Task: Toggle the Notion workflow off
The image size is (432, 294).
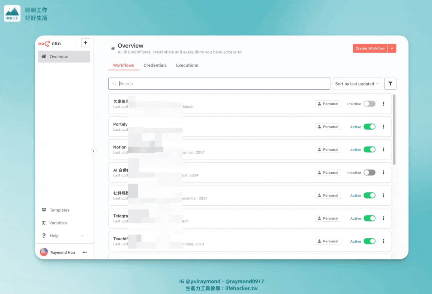Action: coord(370,149)
